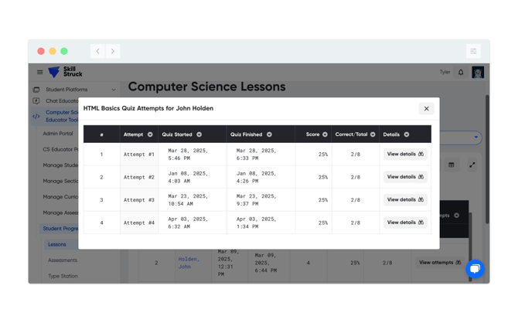Open the Correct/Total column dropdown

tap(373, 134)
